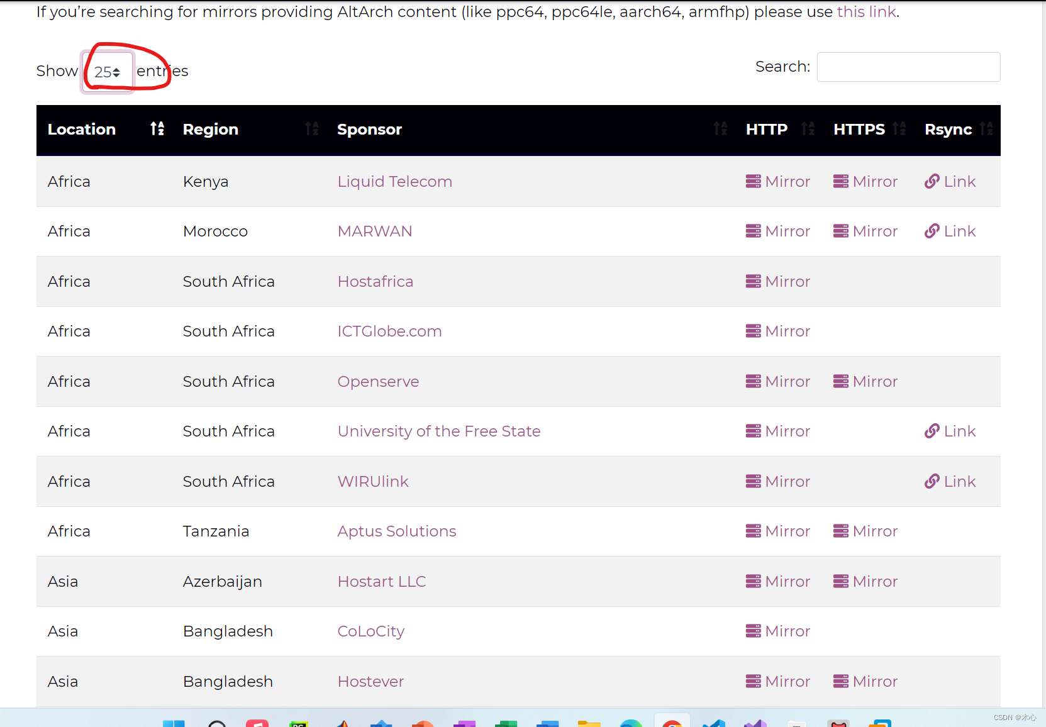
Task: Open MARWAN HTTPS mirror
Action: [x=865, y=231]
